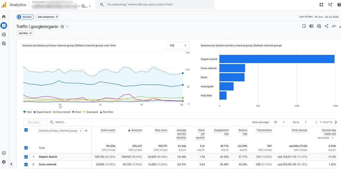Viewport: 341px width, 169px height.
Task: Click the Cross-network row label in the table
Action: [47, 164]
